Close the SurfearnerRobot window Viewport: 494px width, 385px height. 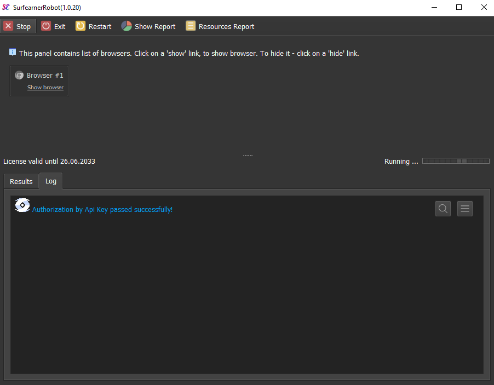pyautogui.click(x=484, y=7)
